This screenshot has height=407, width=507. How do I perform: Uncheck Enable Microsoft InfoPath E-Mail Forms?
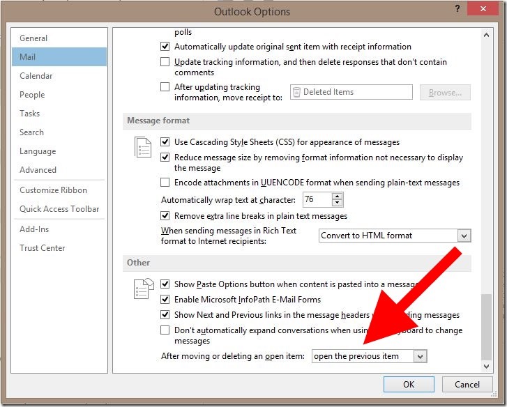(x=165, y=299)
